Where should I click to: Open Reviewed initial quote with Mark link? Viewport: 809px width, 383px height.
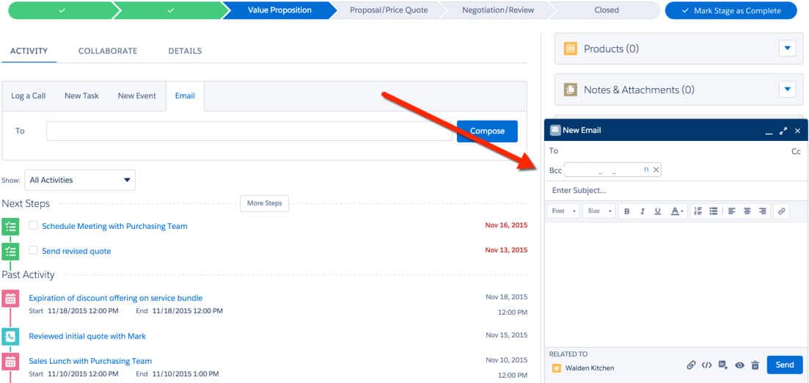pyautogui.click(x=87, y=336)
